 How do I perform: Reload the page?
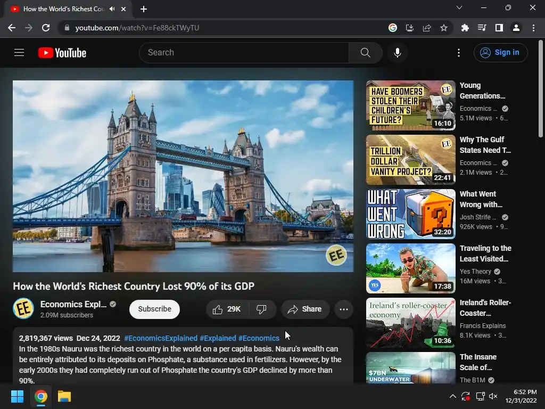coord(46,28)
